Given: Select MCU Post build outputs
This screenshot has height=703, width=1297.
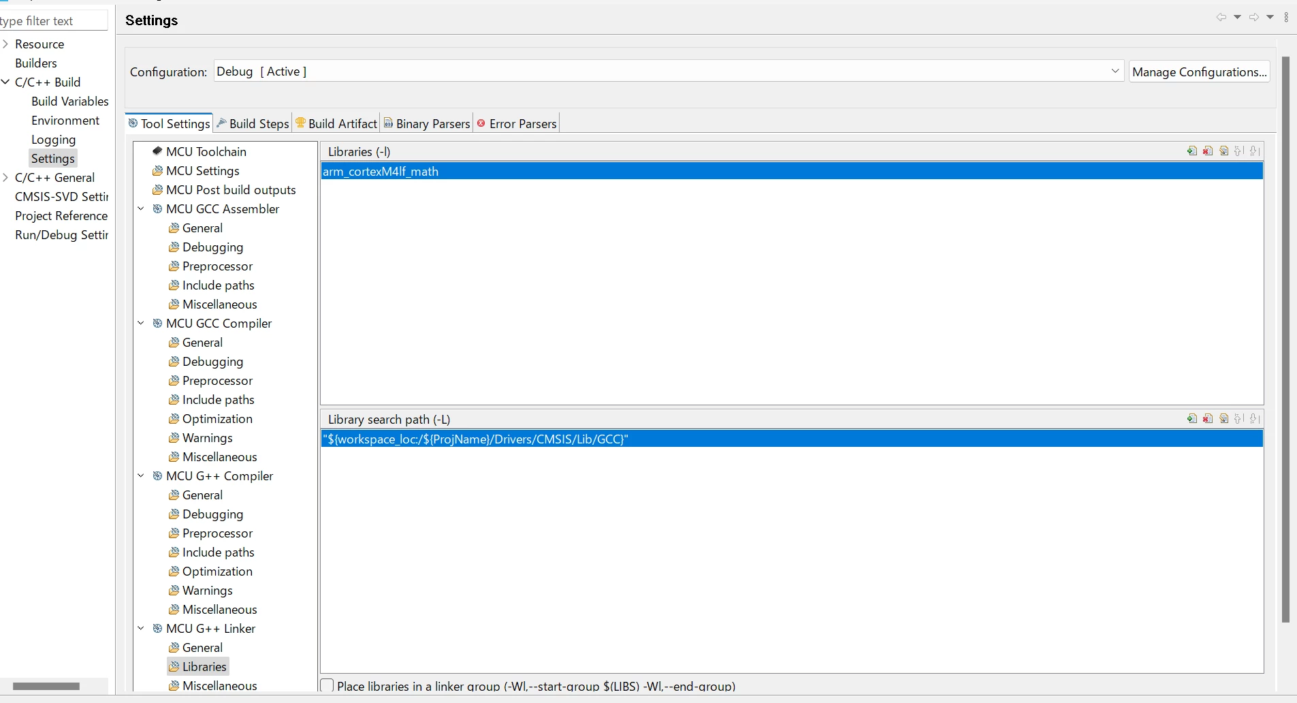Looking at the screenshot, I should [231, 190].
